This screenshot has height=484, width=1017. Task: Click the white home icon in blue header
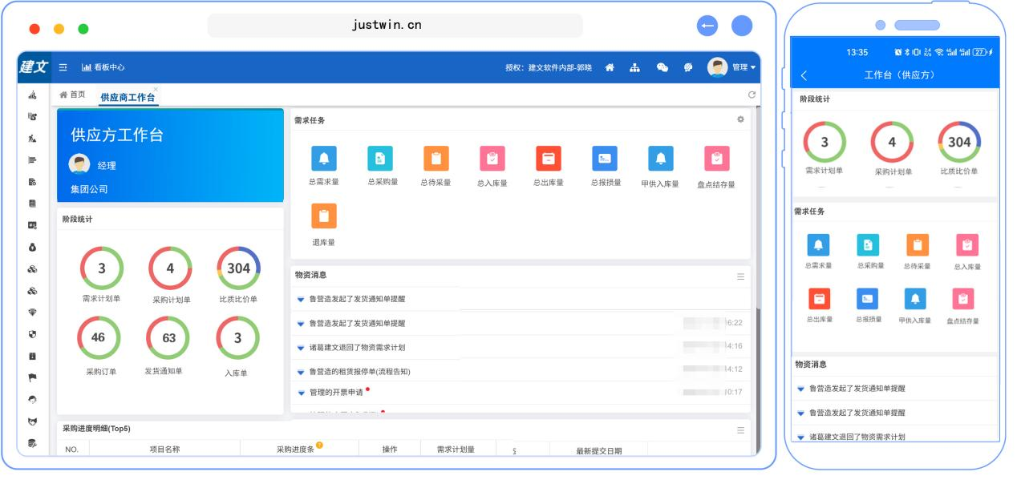[x=610, y=67]
